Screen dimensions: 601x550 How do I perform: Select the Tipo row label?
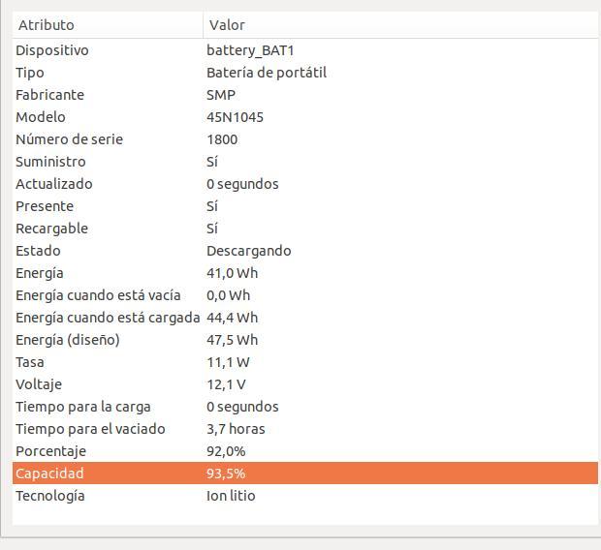[30, 73]
